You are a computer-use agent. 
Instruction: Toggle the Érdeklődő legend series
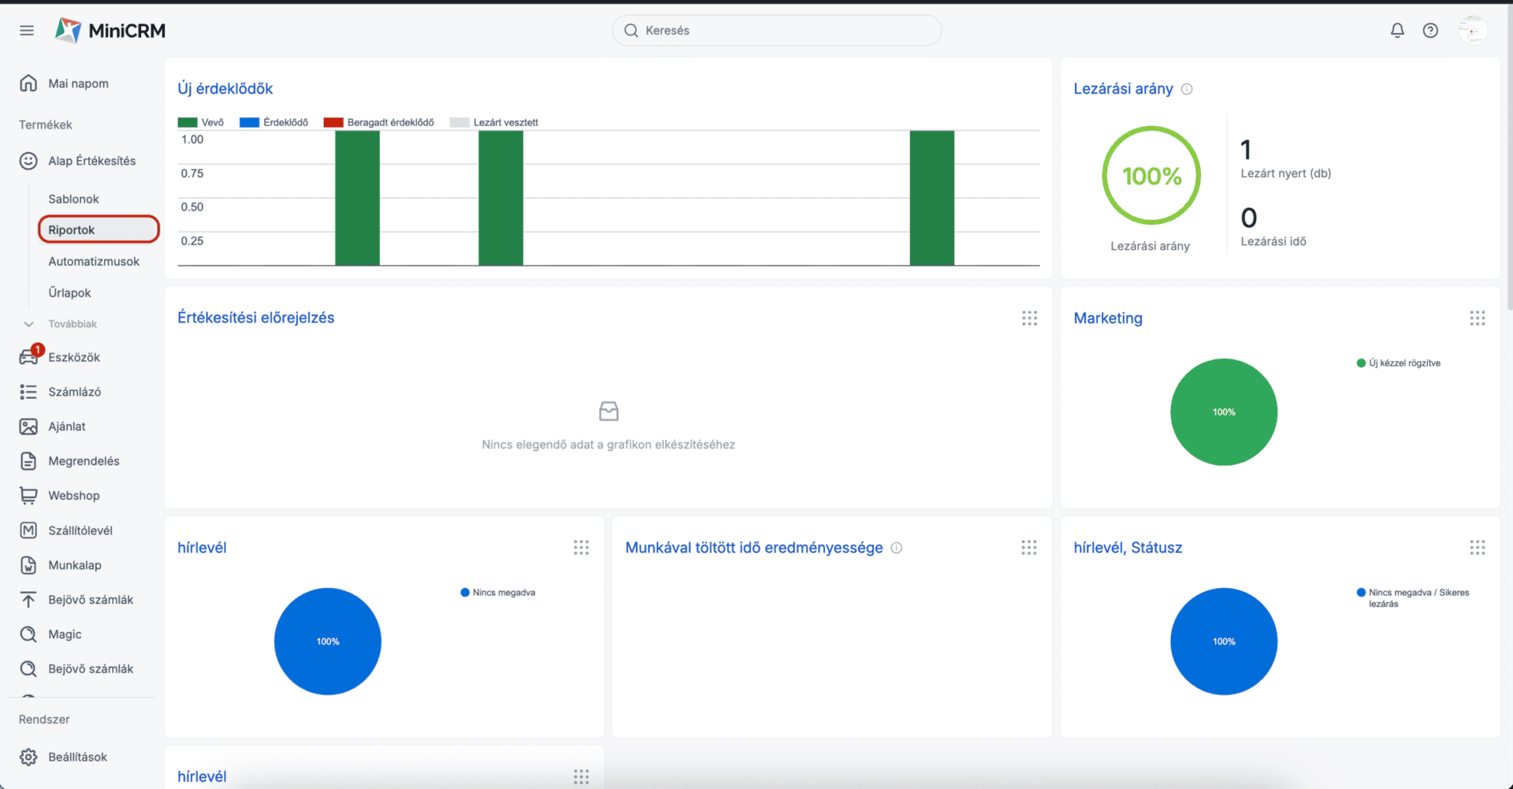[273, 123]
